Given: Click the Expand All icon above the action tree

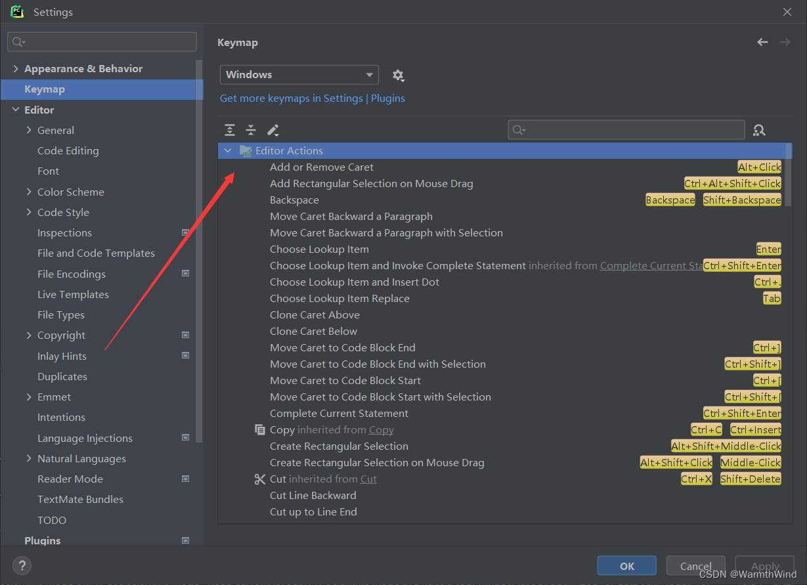Looking at the screenshot, I should pos(229,130).
